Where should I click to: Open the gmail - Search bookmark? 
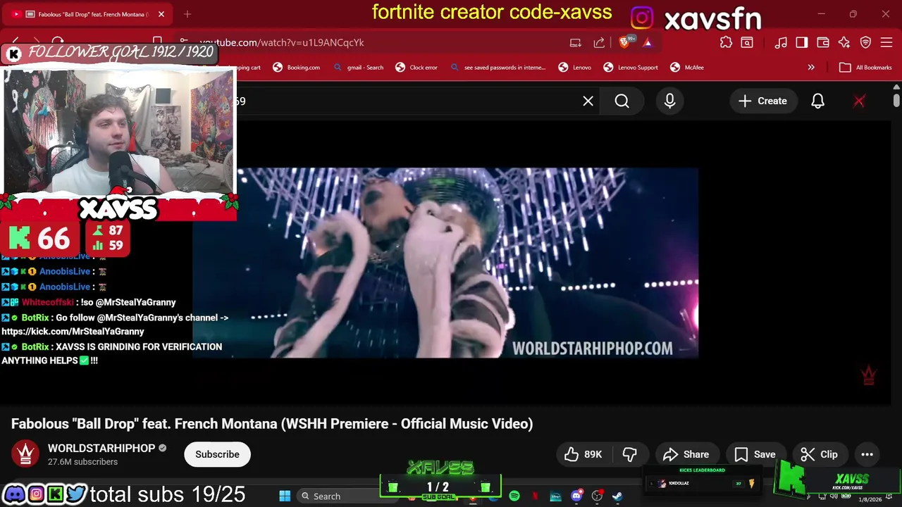coord(359,68)
